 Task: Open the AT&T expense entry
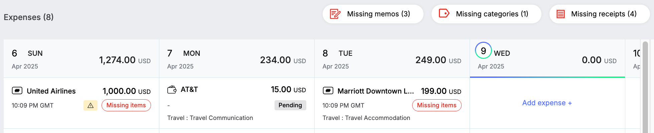click(x=237, y=103)
